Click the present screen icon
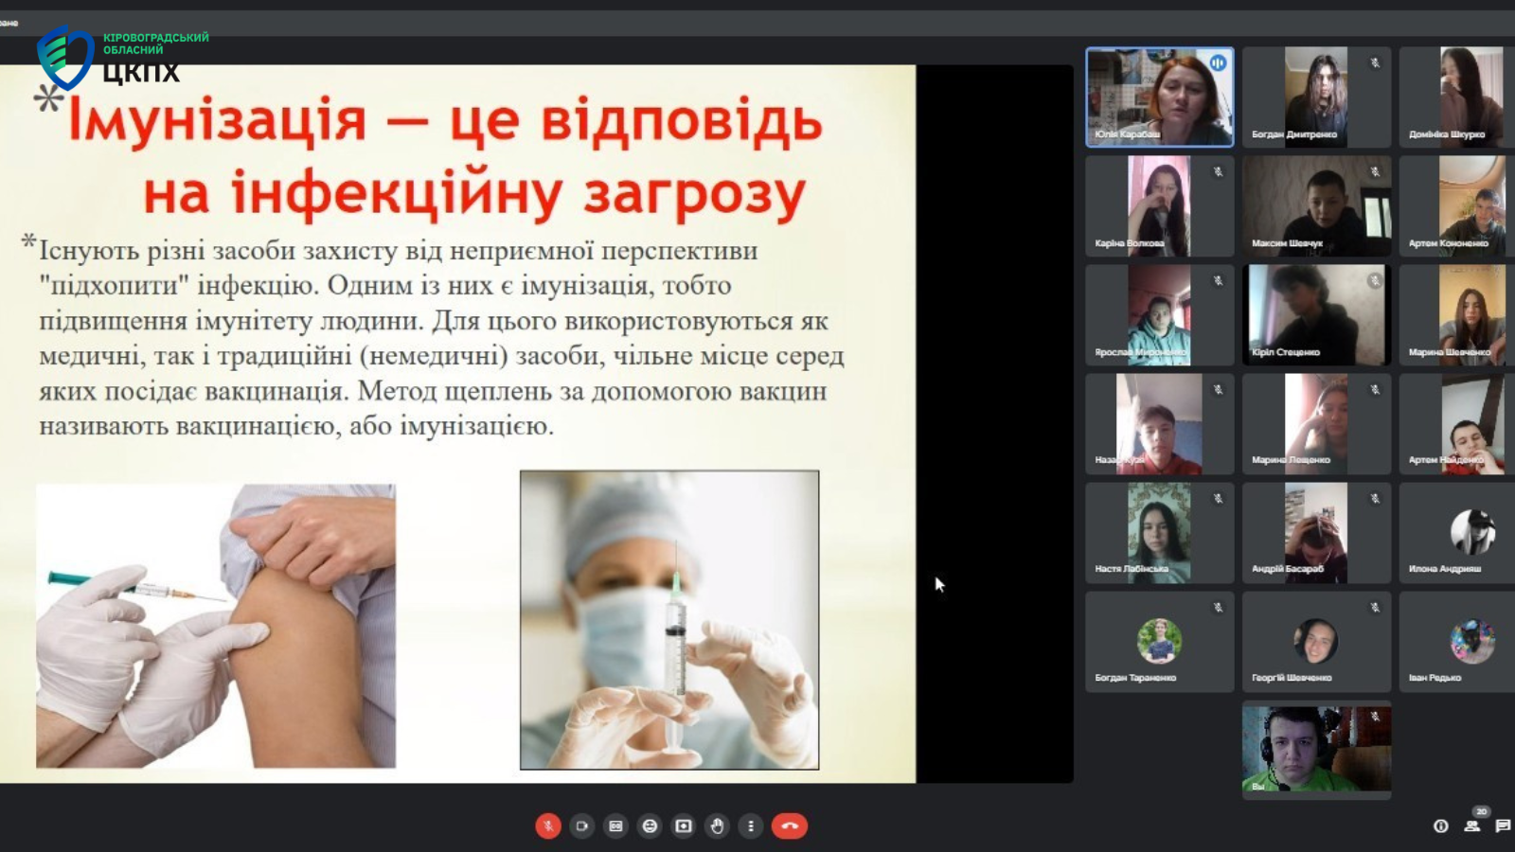This screenshot has height=852, width=1515. [683, 826]
